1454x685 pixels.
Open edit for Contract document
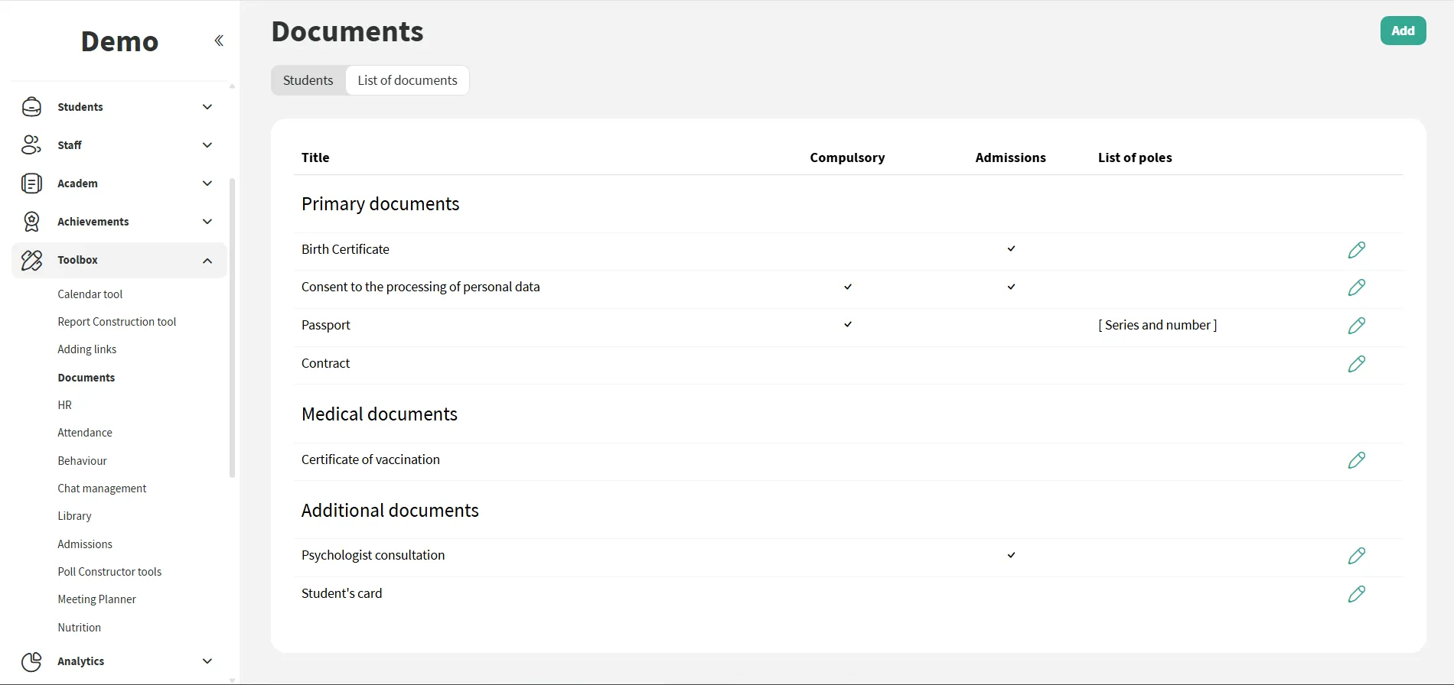pos(1356,364)
